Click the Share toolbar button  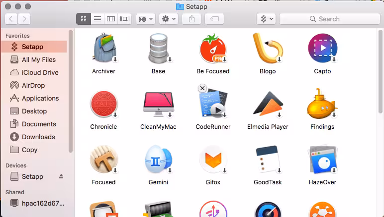pyautogui.click(x=192, y=19)
